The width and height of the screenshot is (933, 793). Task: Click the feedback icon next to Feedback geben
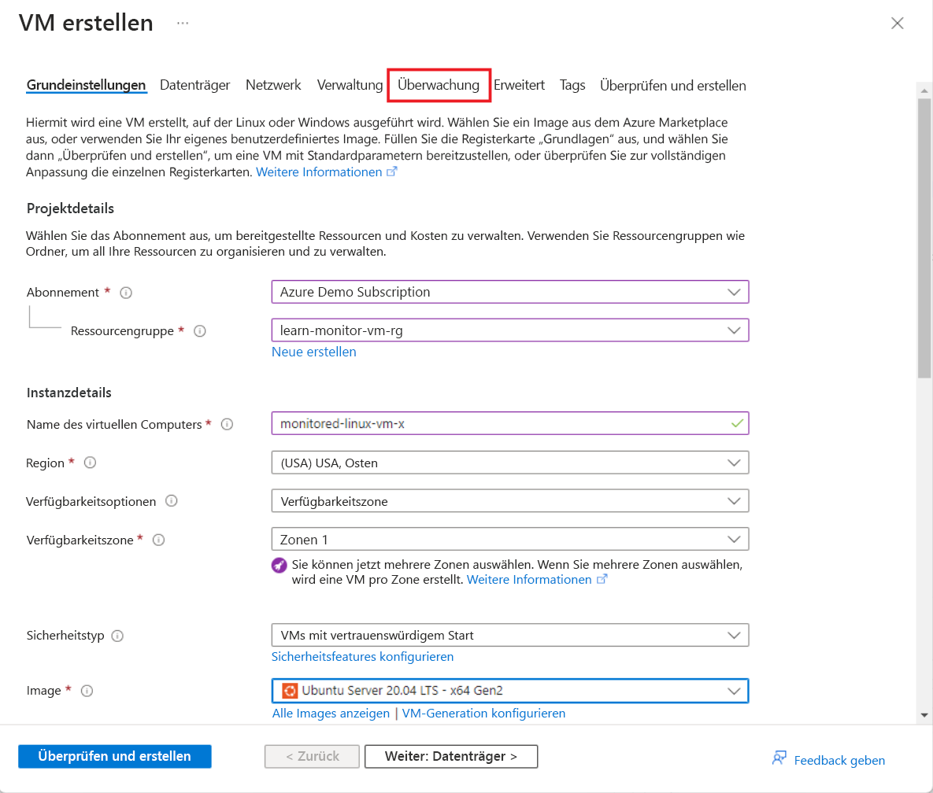(779, 758)
